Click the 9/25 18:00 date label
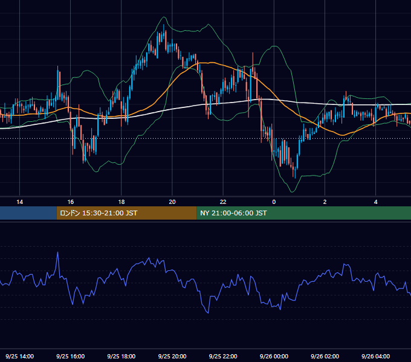This screenshot has height=362, width=411. tap(121, 356)
